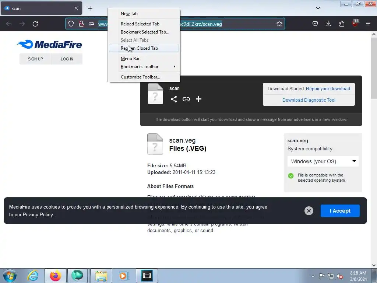
Task: Click the plus icon under scan
Action: point(198,99)
